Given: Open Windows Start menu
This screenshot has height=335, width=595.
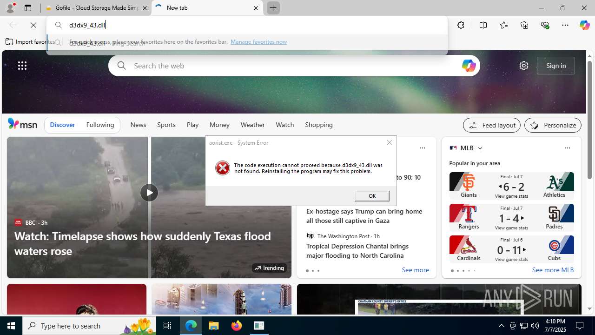Looking at the screenshot, I should click(x=11, y=326).
